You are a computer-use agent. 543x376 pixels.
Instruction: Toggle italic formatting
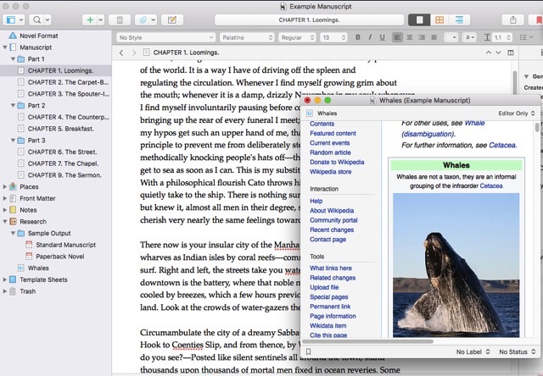[x=370, y=37]
